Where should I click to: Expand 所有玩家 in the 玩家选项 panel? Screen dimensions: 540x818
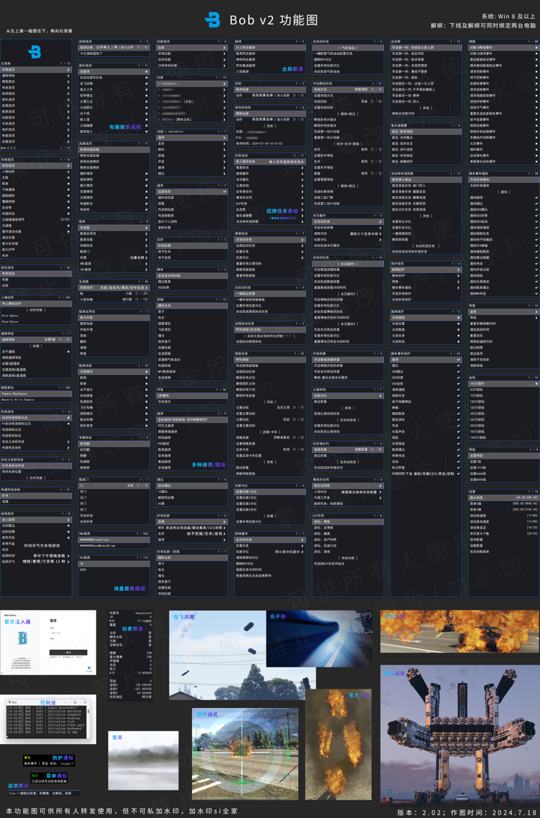coord(191,53)
